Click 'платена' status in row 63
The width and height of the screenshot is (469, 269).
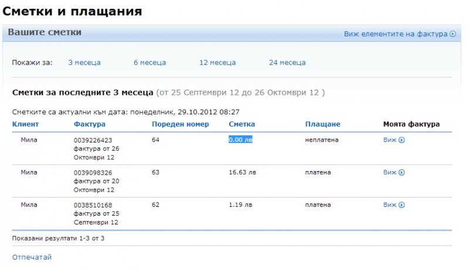point(318,172)
